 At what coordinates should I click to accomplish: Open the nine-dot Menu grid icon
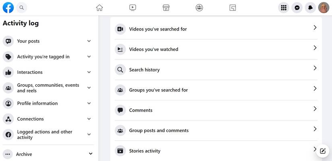[284, 8]
